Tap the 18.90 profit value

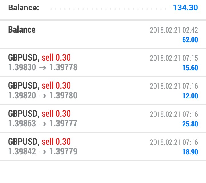click(190, 152)
